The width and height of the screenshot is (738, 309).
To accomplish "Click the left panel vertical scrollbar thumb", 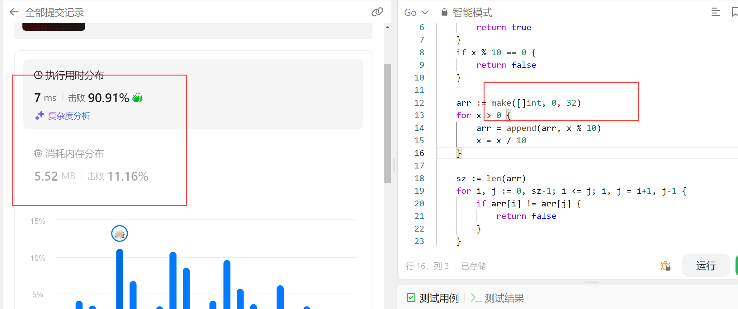I will (387, 123).
